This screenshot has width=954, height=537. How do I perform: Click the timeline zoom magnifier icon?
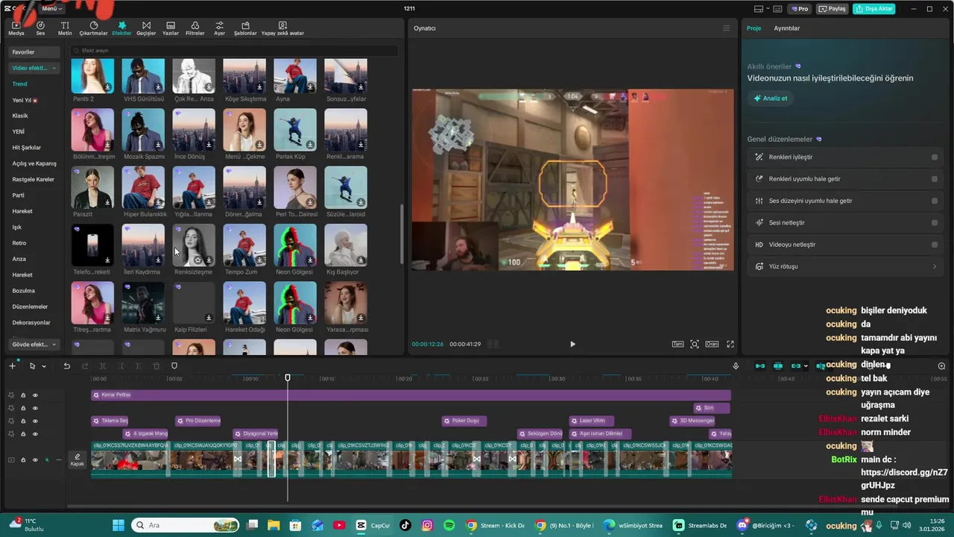click(941, 366)
